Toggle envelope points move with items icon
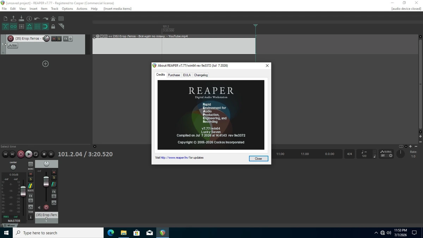The image size is (423, 238). 29,26
